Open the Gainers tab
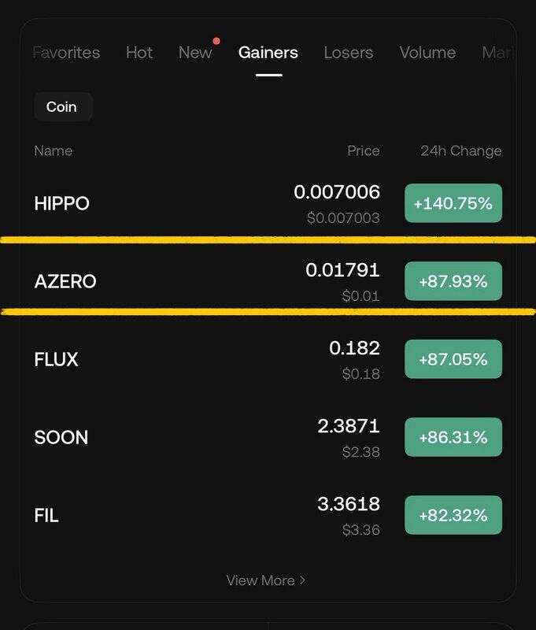This screenshot has height=630, width=536. pyautogui.click(x=268, y=53)
